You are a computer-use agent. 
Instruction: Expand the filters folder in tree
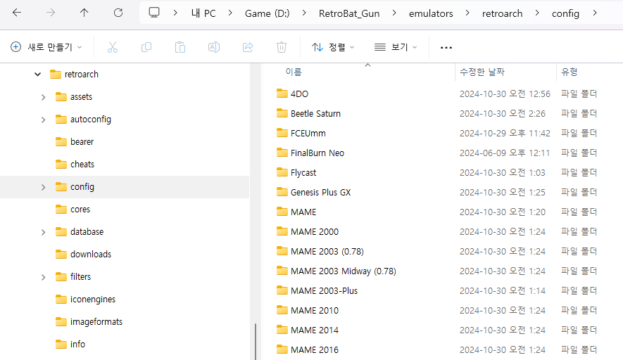pyautogui.click(x=44, y=278)
